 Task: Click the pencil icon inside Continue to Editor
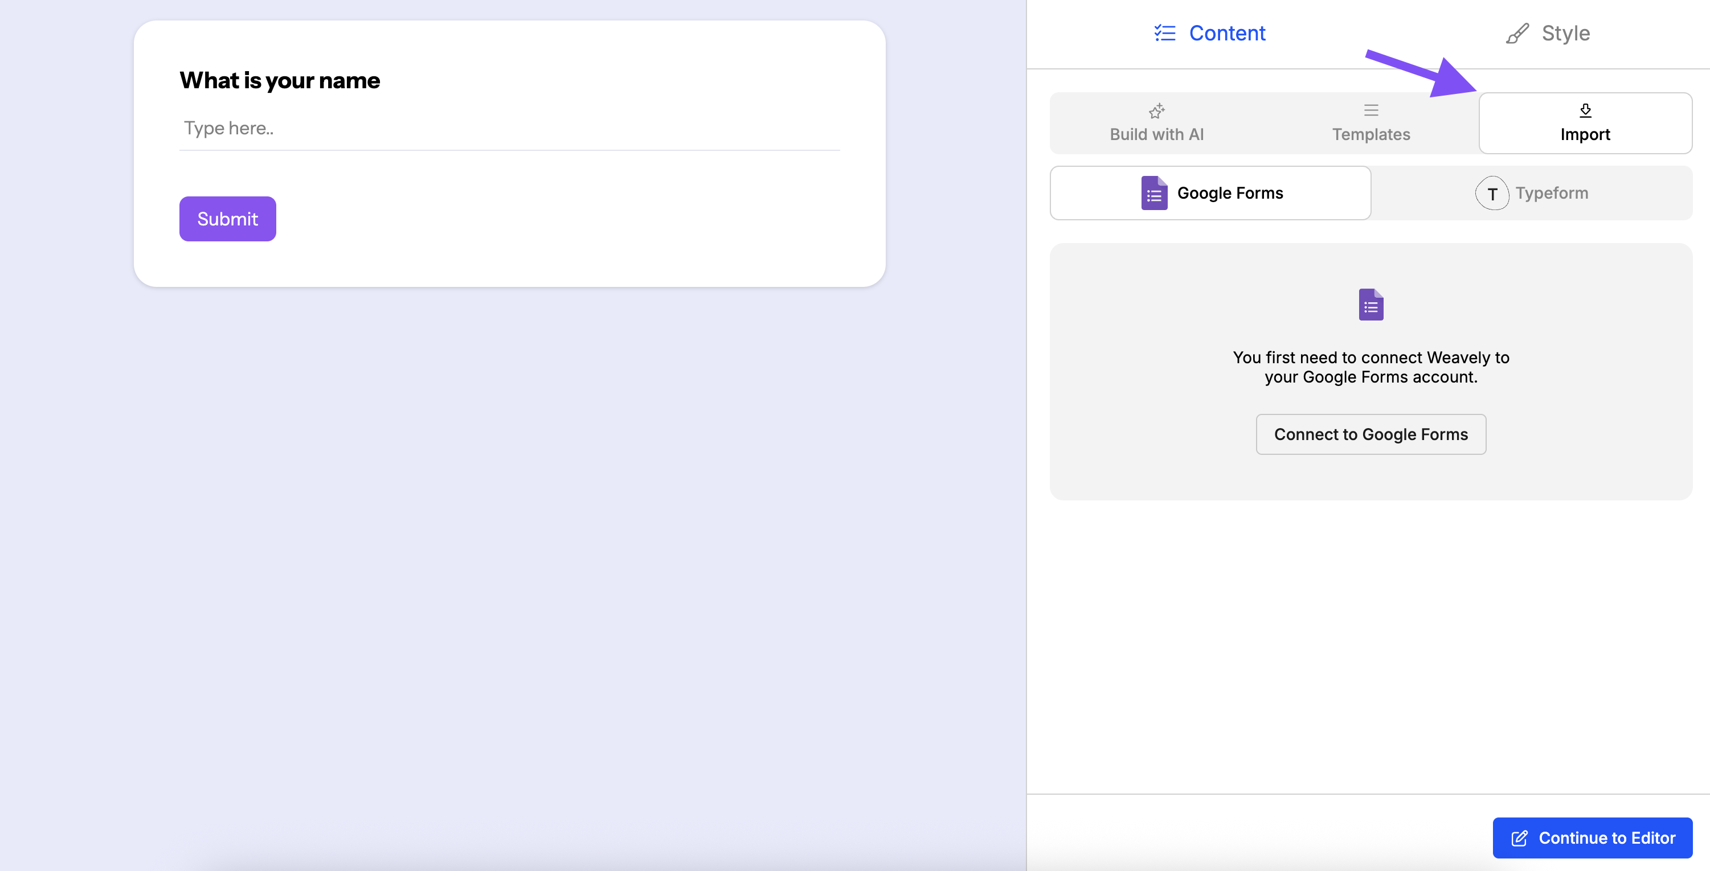point(1520,838)
